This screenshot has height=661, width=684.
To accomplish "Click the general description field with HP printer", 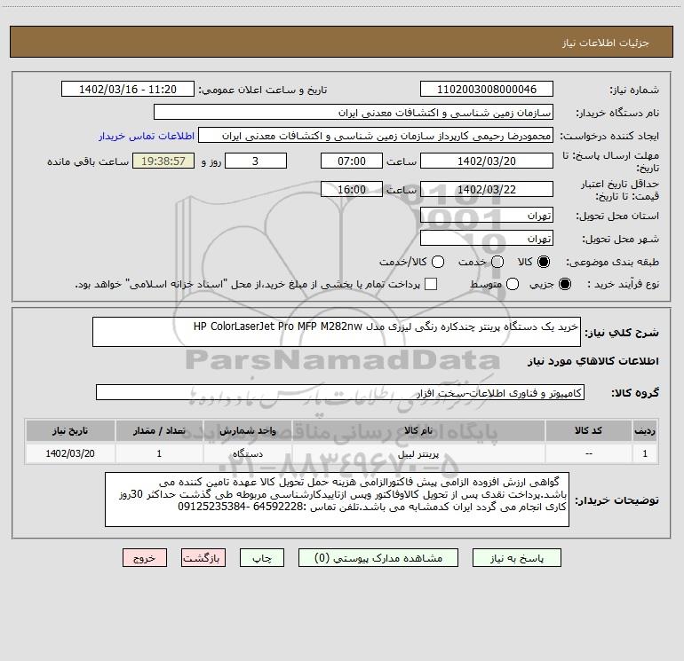I will (x=337, y=332).
